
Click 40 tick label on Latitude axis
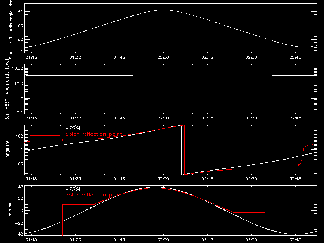click(21, 187)
